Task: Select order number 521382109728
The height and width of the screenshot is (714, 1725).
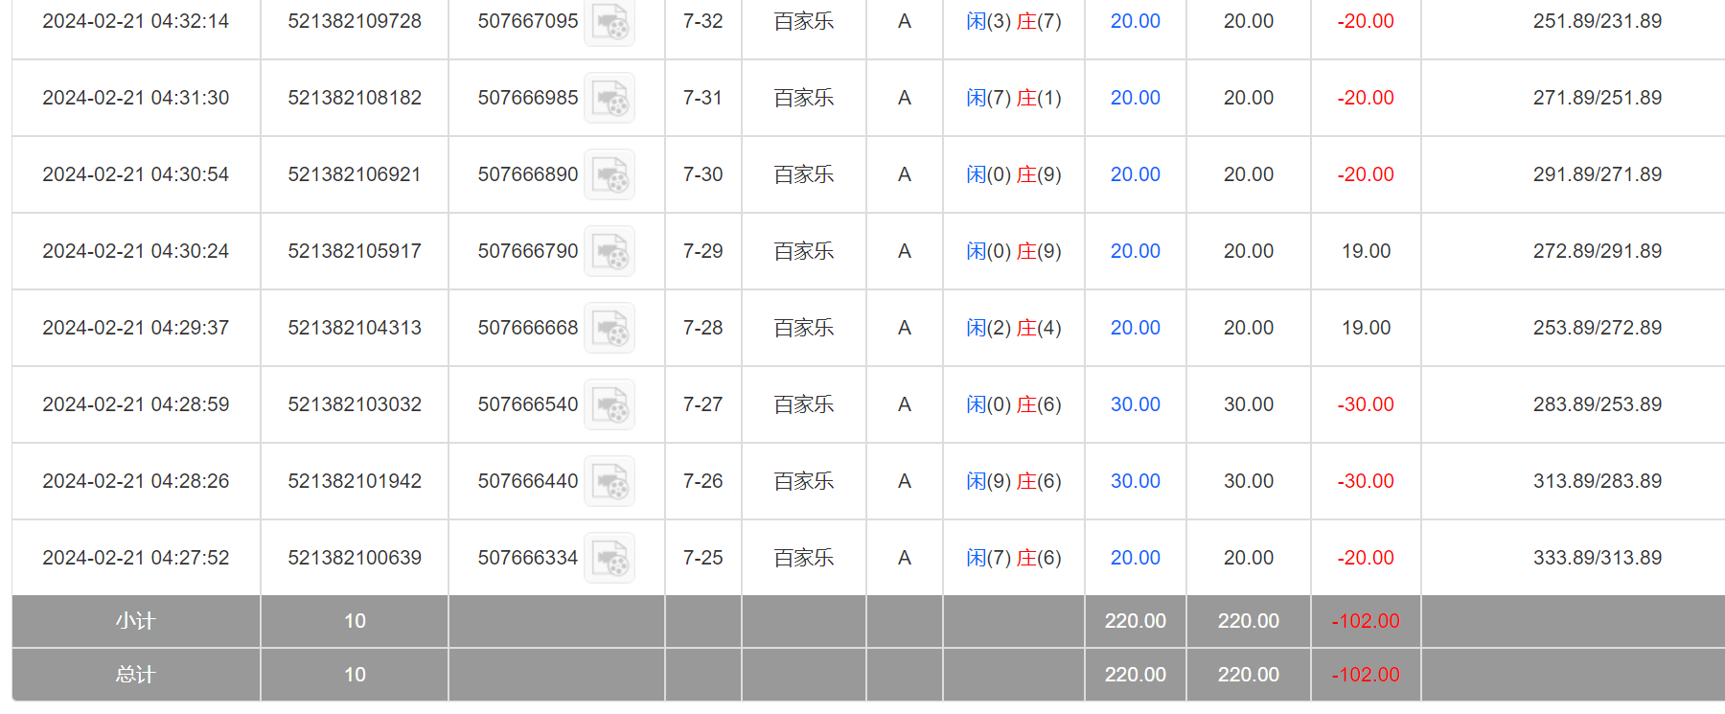Action: pos(355,21)
